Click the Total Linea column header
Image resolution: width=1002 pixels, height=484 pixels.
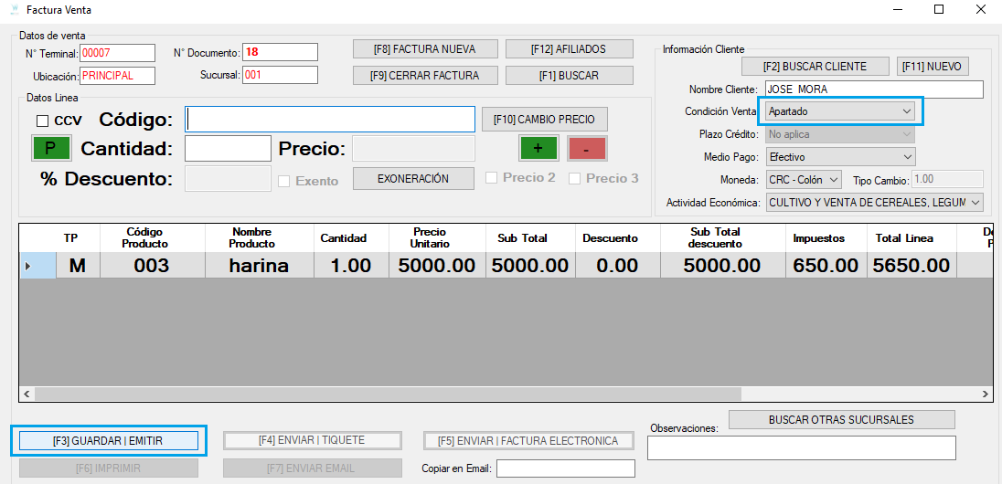pos(911,238)
